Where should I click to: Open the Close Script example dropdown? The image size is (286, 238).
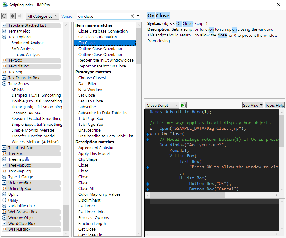pyautogui.click(x=162, y=105)
